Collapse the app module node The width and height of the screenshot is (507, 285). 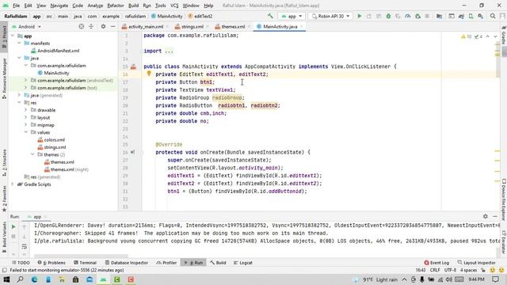13,36
